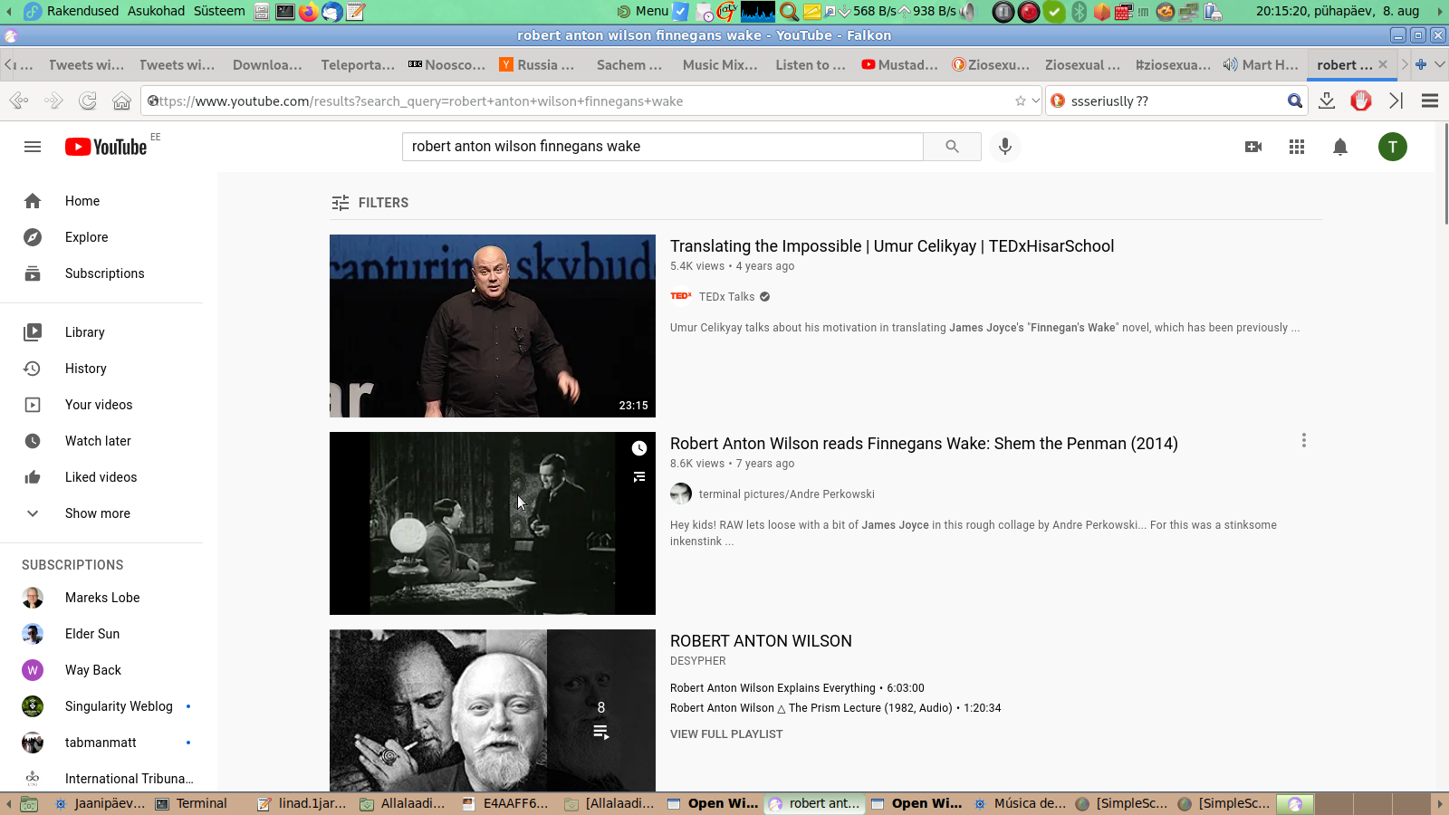The width and height of the screenshot is (1449, 815).
Task: Open the Süsteem system menu
Action: (x=219, y=11)
